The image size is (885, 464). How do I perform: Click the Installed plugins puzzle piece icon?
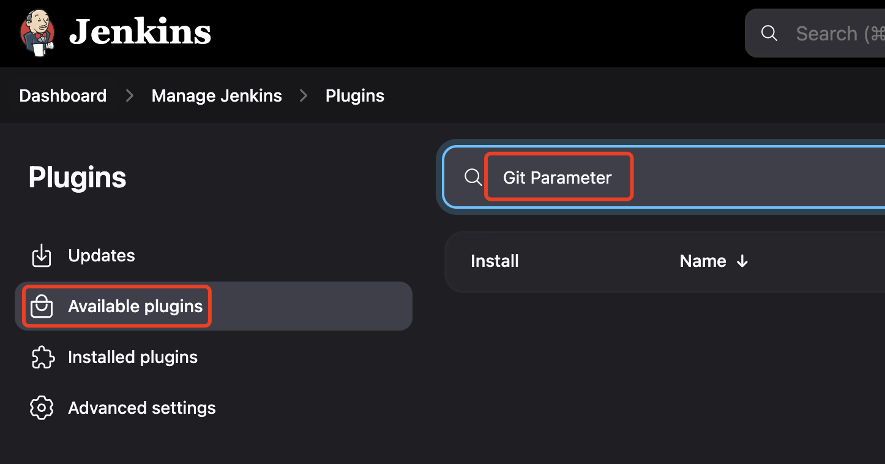(42, 357)
